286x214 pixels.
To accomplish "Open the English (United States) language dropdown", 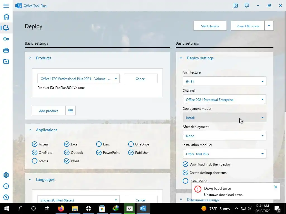I will (x=78, y=199).
